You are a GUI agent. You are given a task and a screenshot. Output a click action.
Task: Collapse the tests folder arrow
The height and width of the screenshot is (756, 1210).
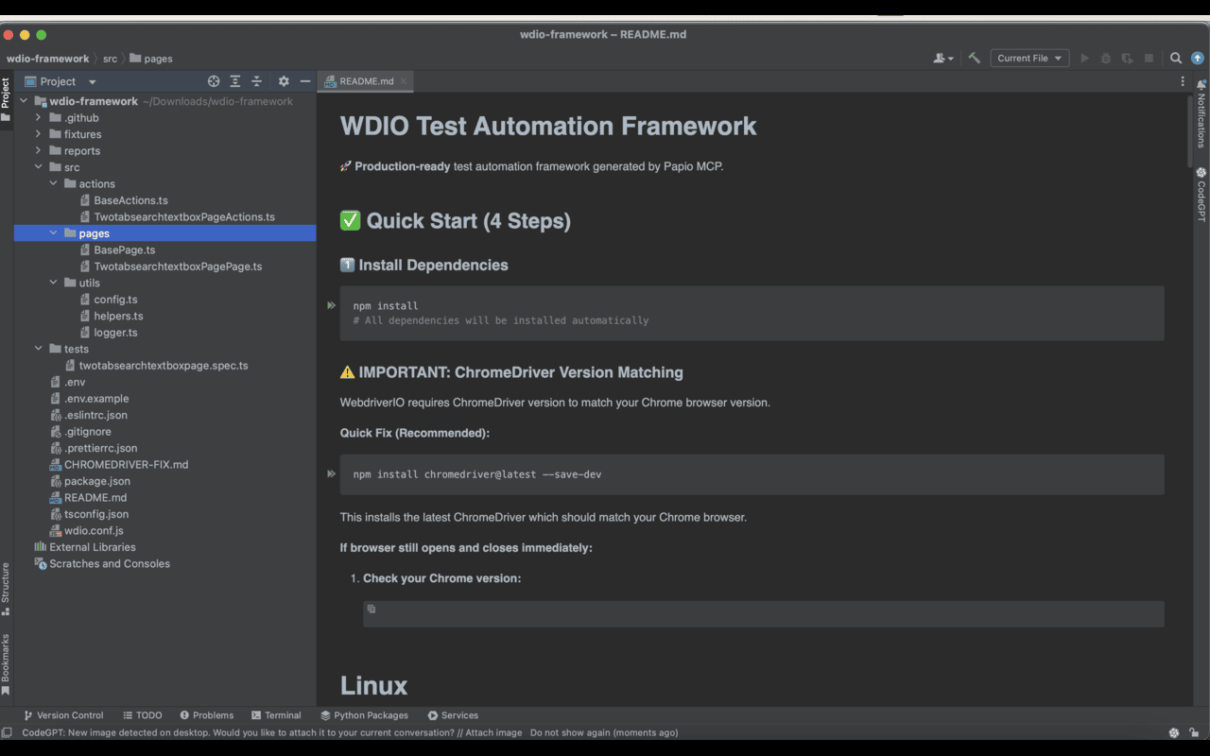pyautogui.click(x=38, y=350)
